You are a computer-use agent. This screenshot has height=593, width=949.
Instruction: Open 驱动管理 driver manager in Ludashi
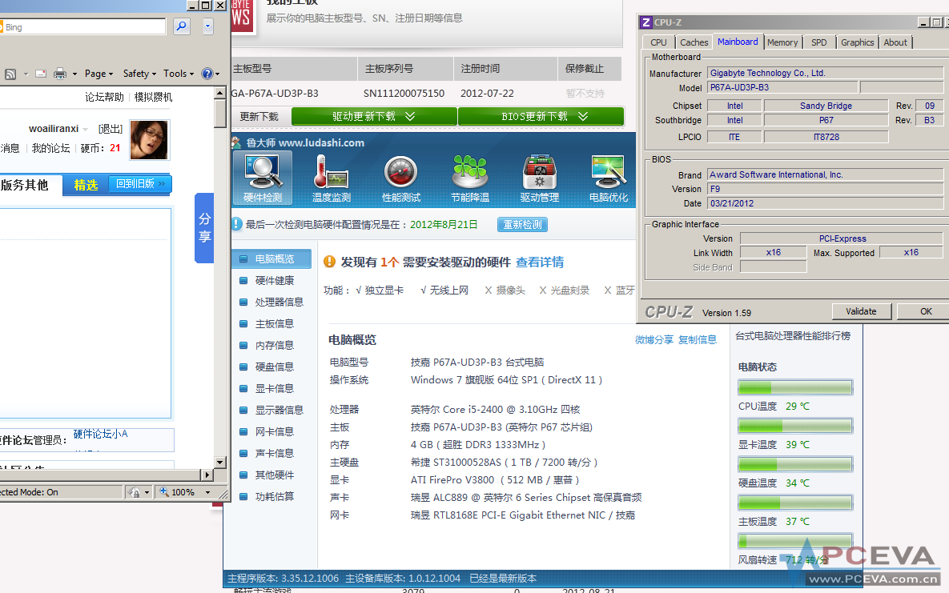(539, 178)
